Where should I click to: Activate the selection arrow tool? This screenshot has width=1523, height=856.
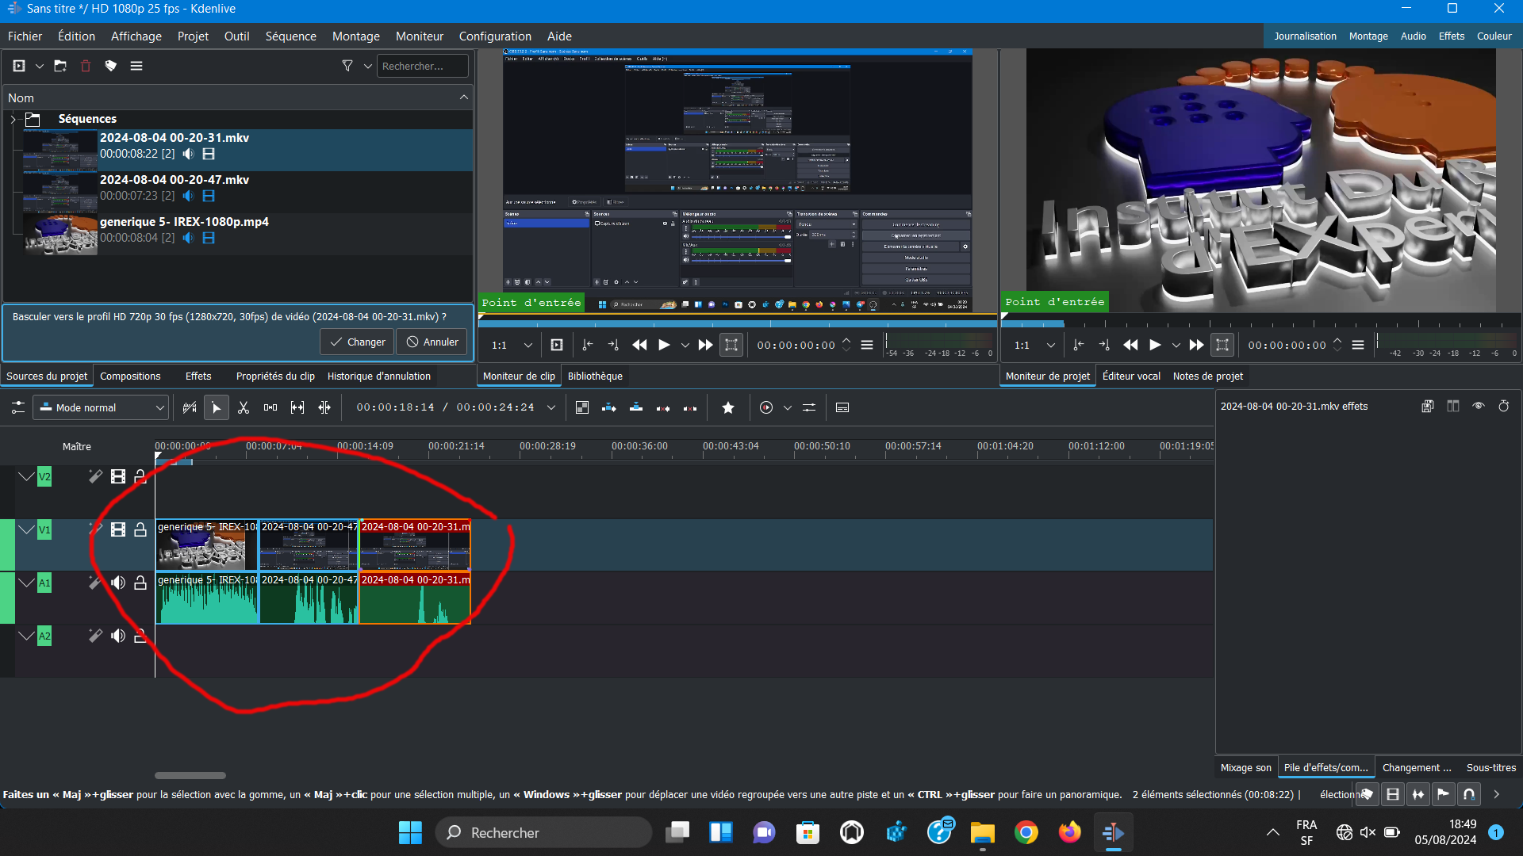(216, 407)
